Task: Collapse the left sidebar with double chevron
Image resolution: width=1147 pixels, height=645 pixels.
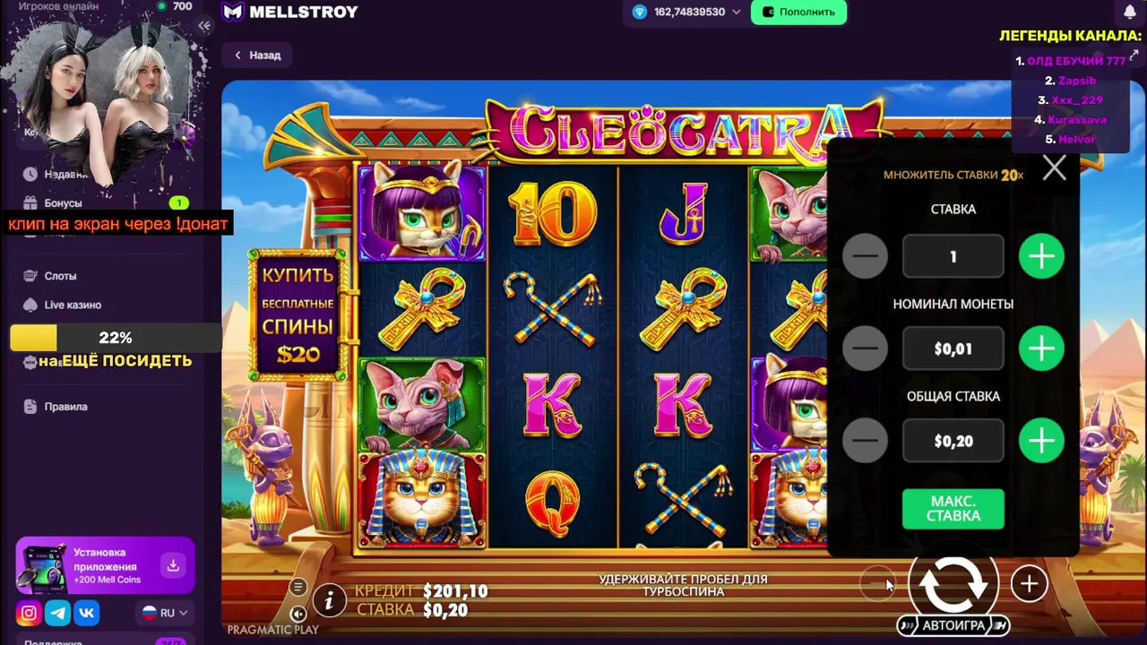Action: pyautogui.click(x=204, y=26)
